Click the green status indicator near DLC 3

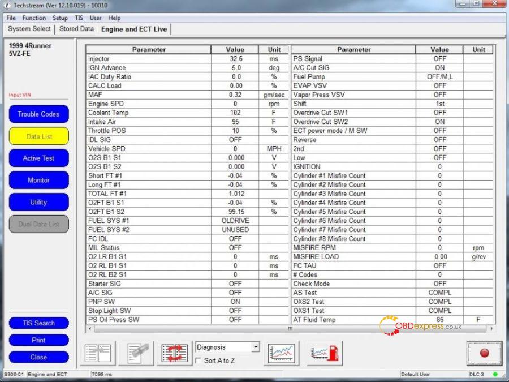pos(494,374)
